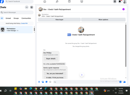The height and width of the screenshot is (95, 130).
Task: Open the Chats options three-dot button
Action: coord(27,7)
